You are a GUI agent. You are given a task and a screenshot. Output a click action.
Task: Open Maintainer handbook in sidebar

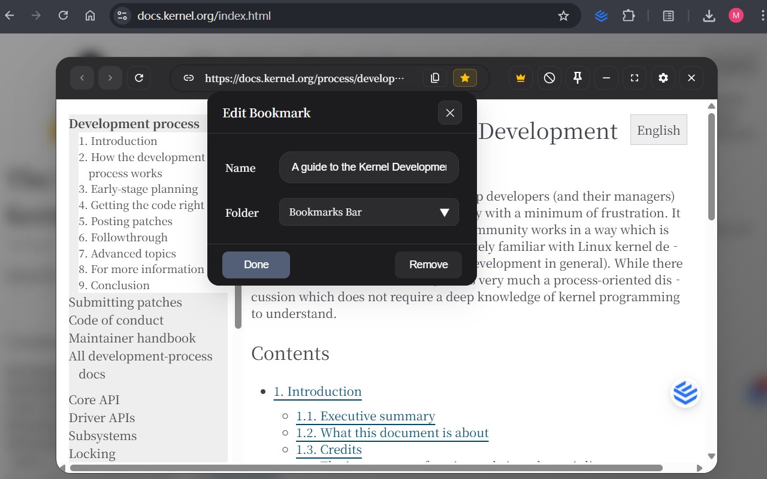(132, 338)
